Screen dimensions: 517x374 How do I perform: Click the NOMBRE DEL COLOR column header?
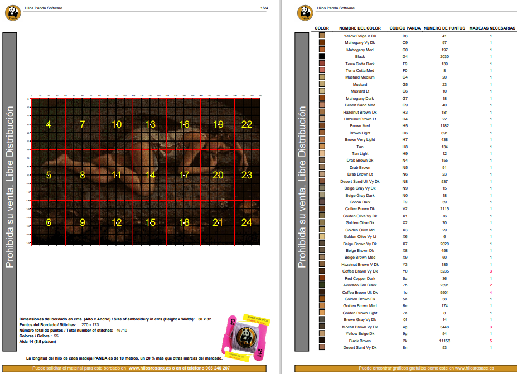coord(360,28)
